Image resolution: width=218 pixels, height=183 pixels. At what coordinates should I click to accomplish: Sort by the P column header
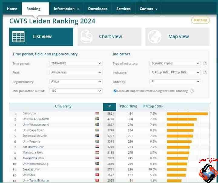(110, 107)
